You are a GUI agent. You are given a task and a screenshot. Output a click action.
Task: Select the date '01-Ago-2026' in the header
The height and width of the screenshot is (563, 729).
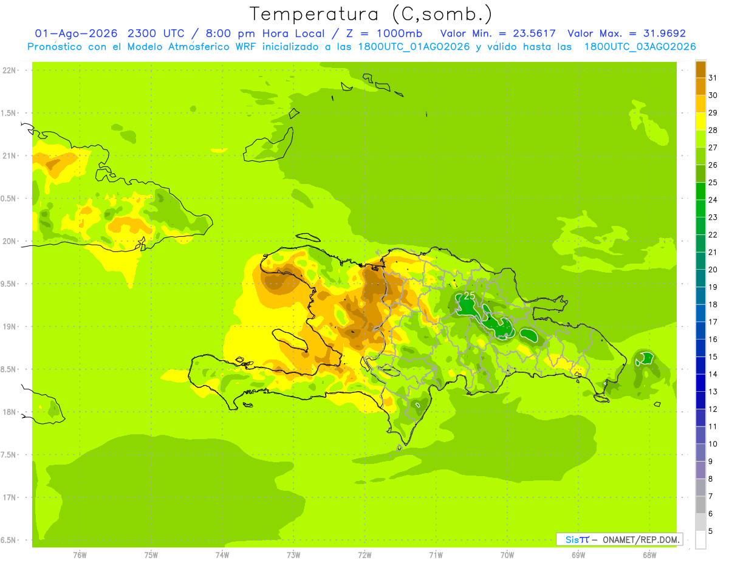pos(75,33)
